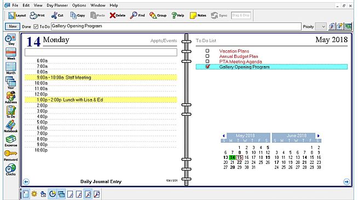358x200 pixels.
Task: Open the Options menu
Action: tap(79, 5)
